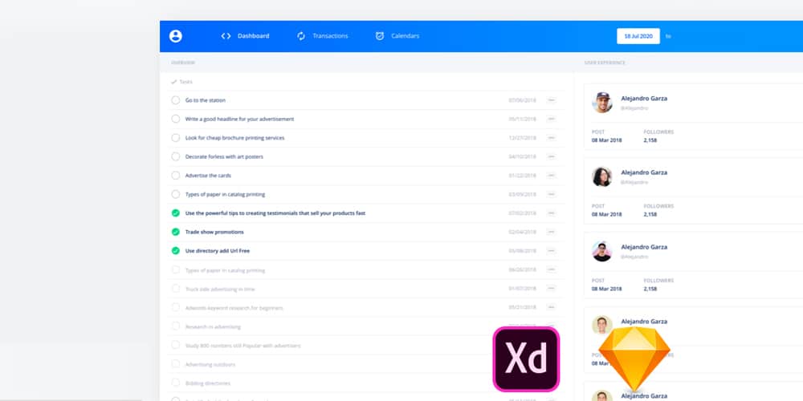803x401 pixels.
Task: Tick the Advertising outdoors checkbox
Action: pyautogui.click(x=176, y=364)
